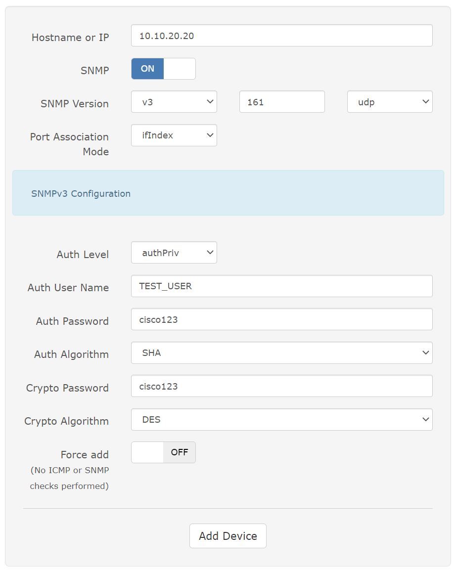Enable the Force add toggle
Screen dimensions: 456x572
tap(163, 452)
